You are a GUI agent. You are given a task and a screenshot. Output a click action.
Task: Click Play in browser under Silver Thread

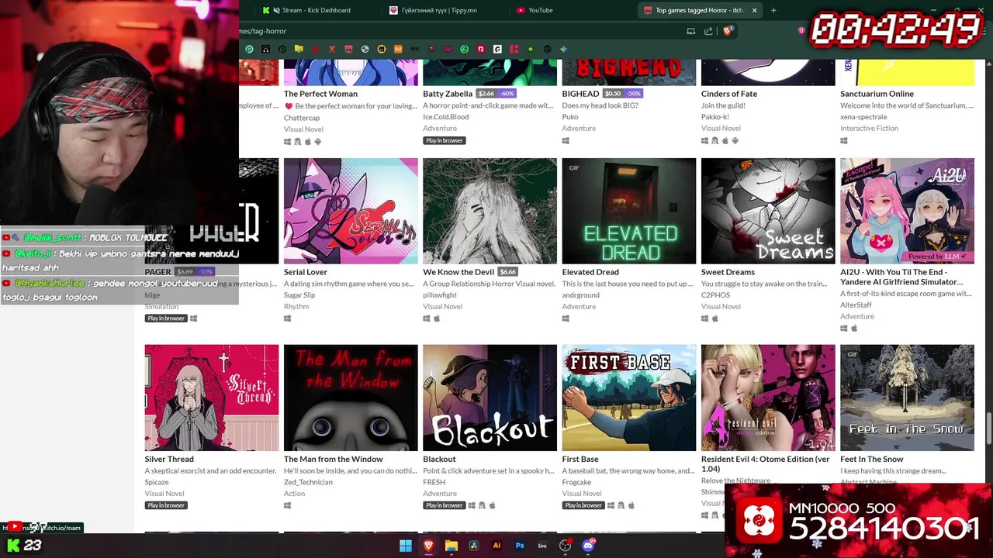[166, 505]
